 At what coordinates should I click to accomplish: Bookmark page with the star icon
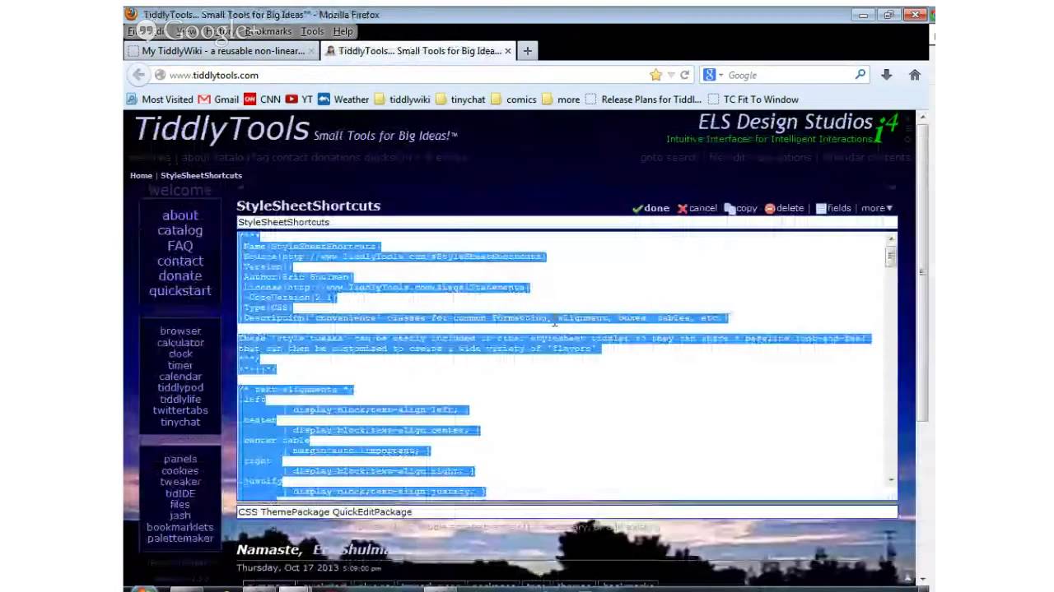pos(655,75)
